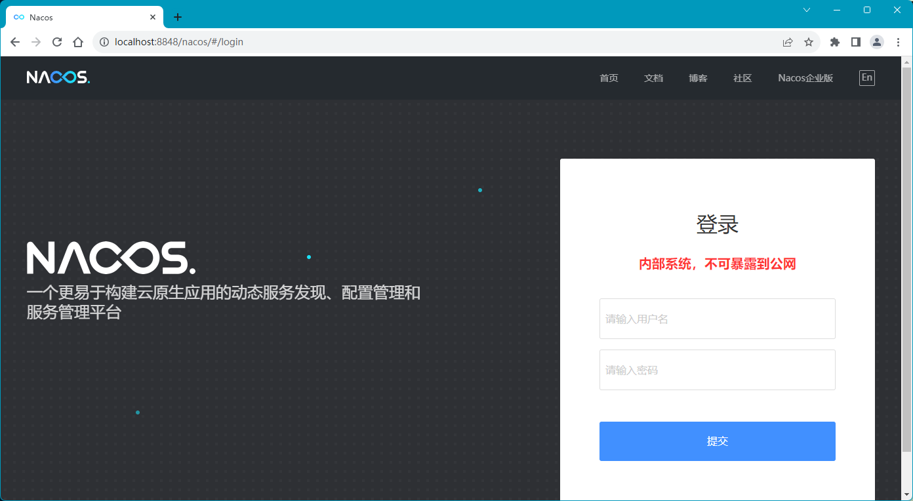
Task: Open the Nacos企业版 navigation item
Action: click(805, 78)
